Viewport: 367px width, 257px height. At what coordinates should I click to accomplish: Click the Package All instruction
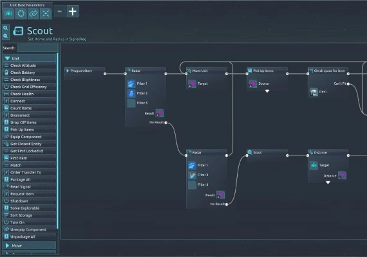pyautogui.click(x=29, y=179)
